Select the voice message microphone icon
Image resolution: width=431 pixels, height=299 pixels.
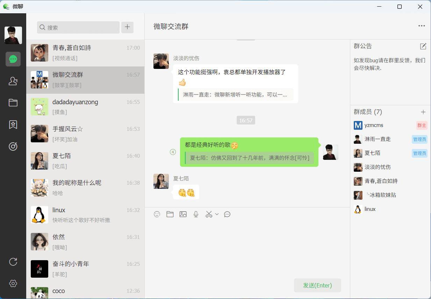click(x=196, y=214)
